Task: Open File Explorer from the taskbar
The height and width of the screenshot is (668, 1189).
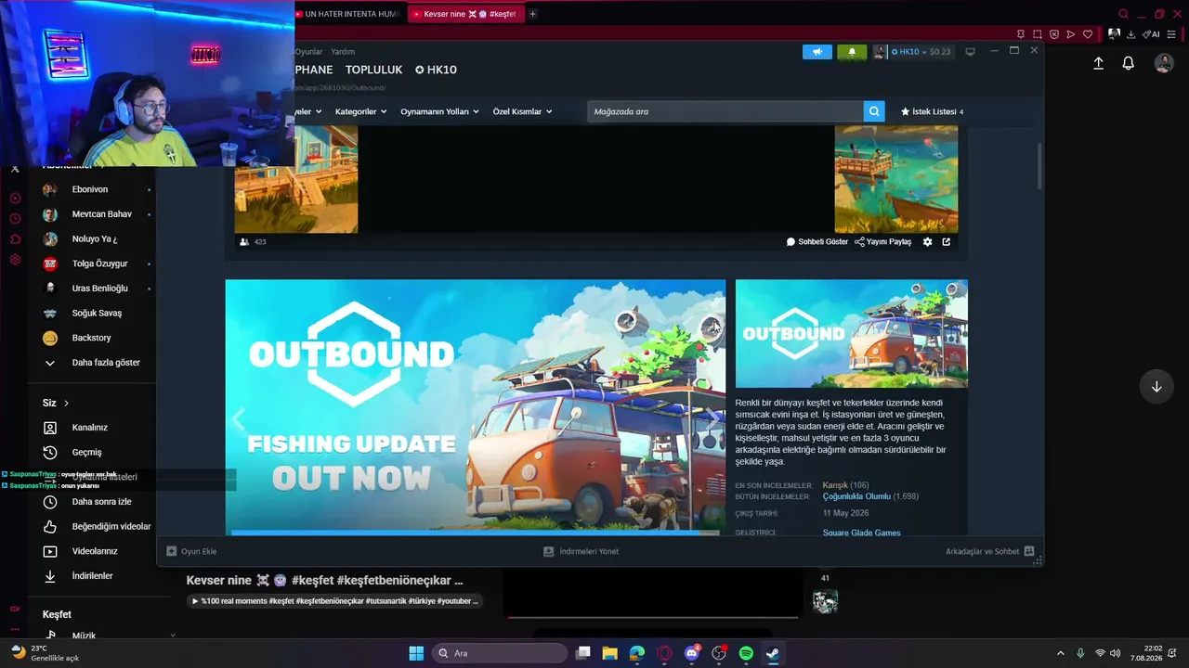Action: click(609, 653)
